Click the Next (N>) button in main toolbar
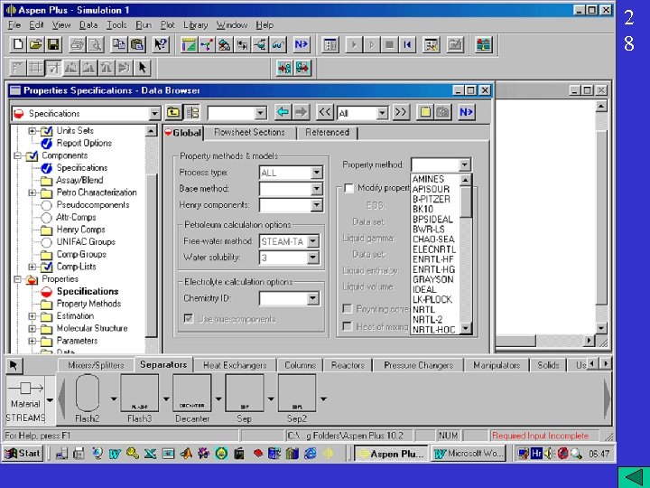650x488 pixels. click(301, 44)
